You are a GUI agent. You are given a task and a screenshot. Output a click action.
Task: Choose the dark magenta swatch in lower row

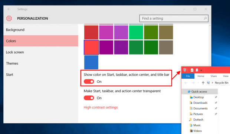click(106, 47)
